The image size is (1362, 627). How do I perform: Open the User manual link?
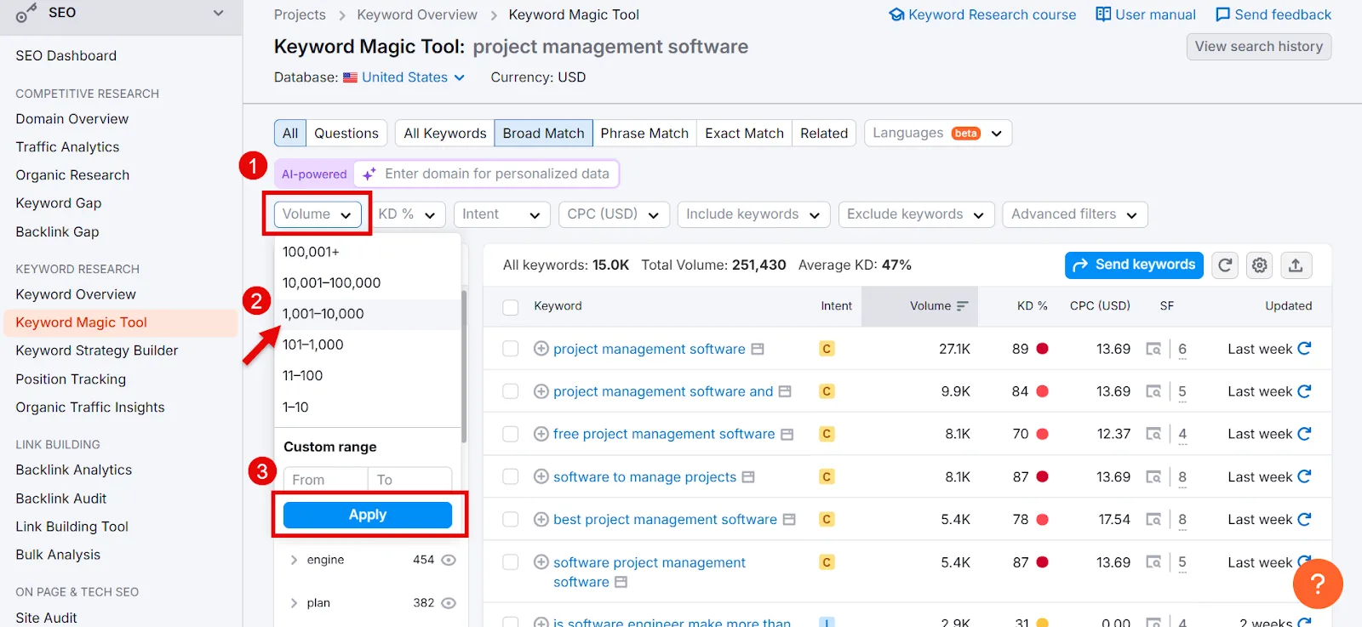(1146, 14)
